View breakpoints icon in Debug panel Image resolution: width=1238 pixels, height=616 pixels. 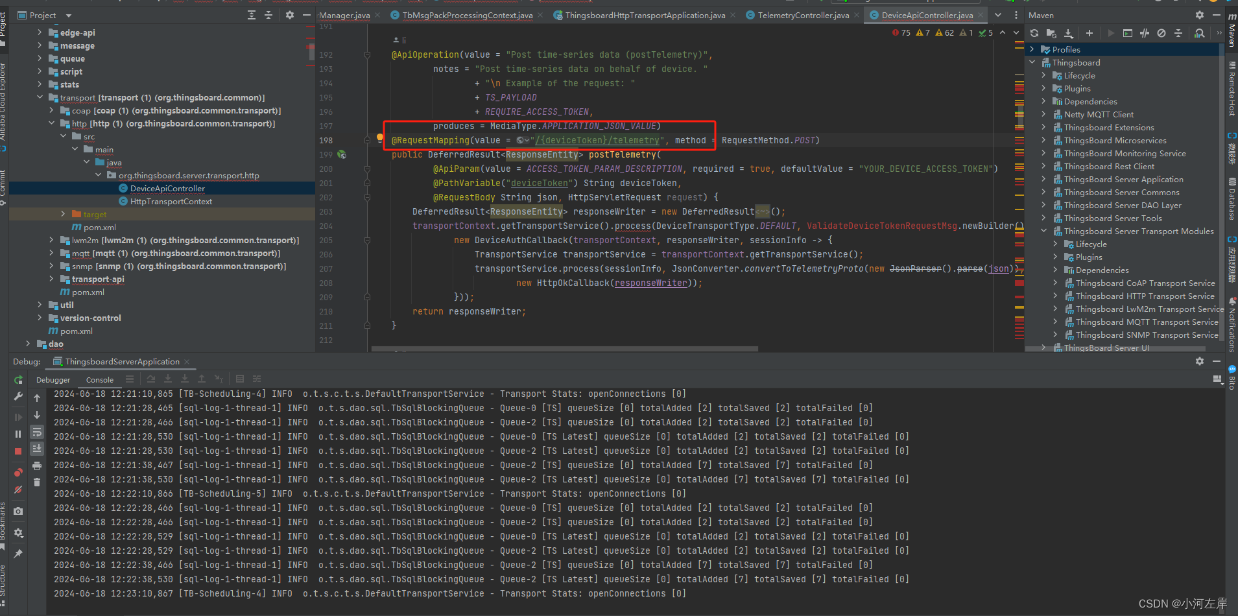(x=18, y=473)
